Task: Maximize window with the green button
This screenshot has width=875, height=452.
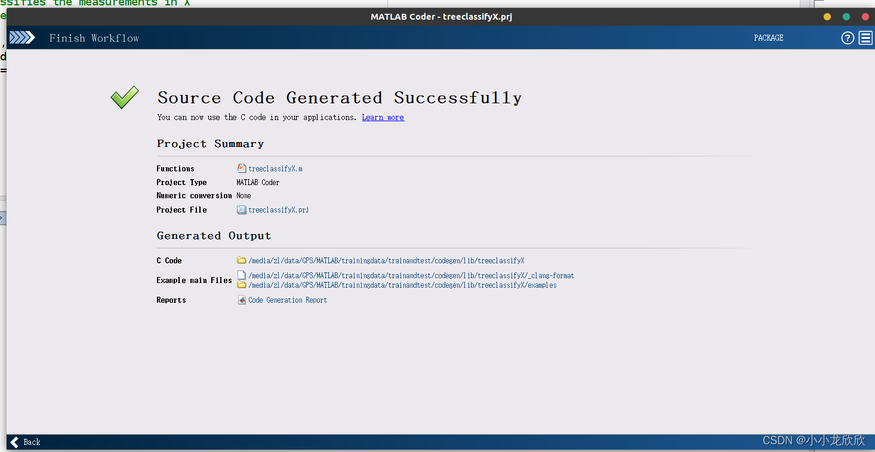Action: point(846,17)
